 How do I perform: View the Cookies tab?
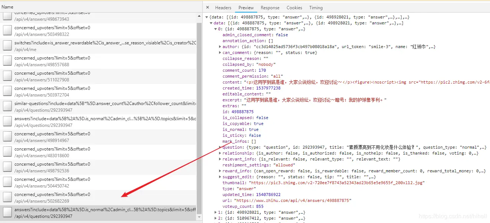[294, 7]
